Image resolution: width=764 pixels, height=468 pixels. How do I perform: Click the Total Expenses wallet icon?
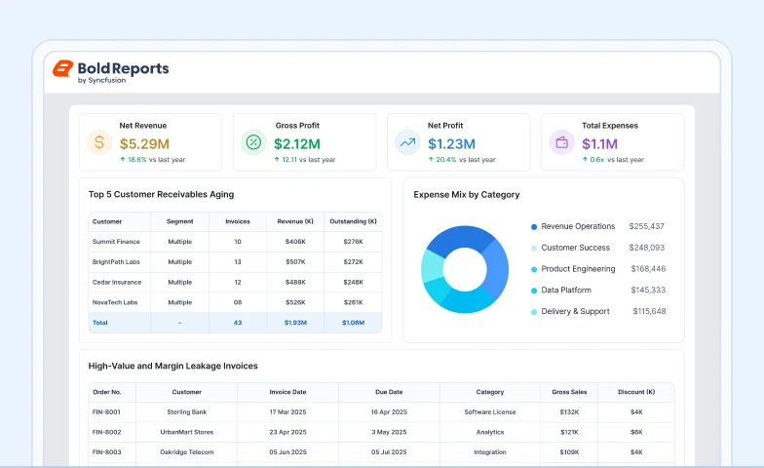pos(561,142)
